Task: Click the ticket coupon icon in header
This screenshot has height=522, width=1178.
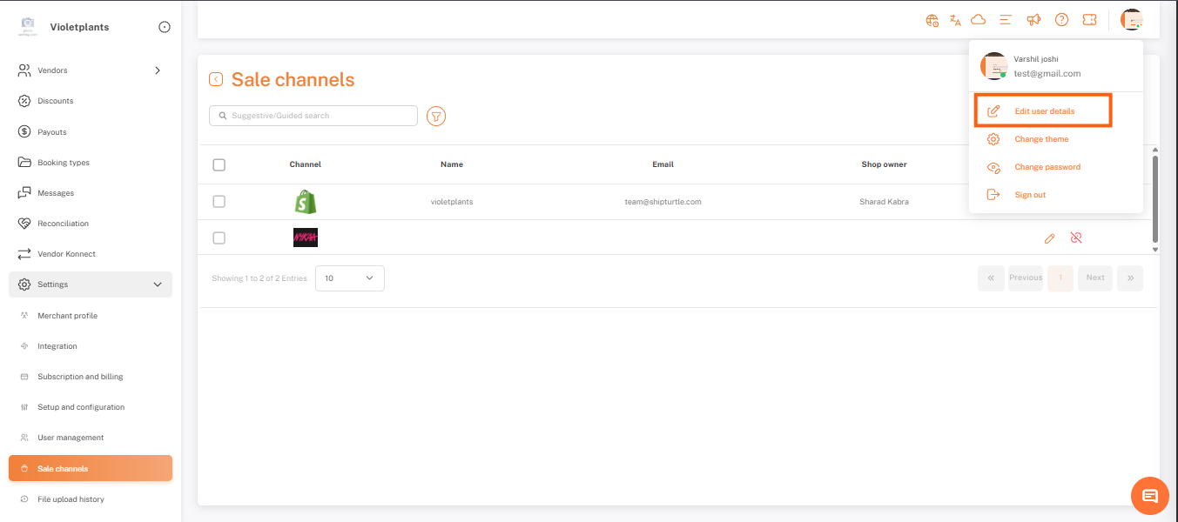Action: point(1089,20)
